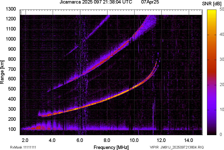Click the title text 'Jicamarca 2025 097 21:38:04 UTC'
The width and height of the screenshot is (224, 150).
(96, 2)
